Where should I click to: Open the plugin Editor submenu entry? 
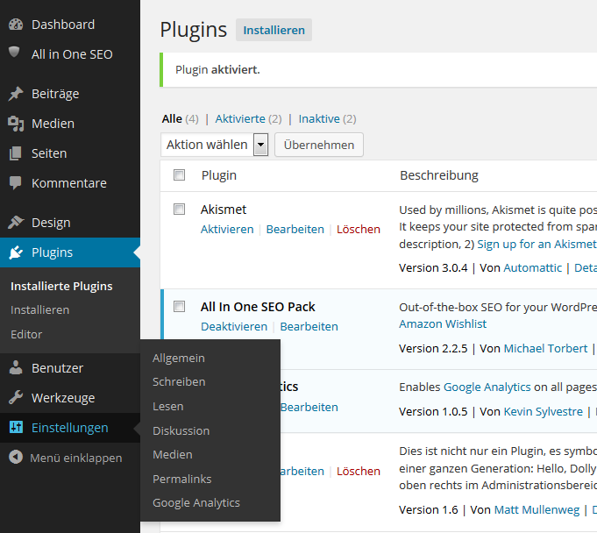pyautogui.click(x=26, y=334)
